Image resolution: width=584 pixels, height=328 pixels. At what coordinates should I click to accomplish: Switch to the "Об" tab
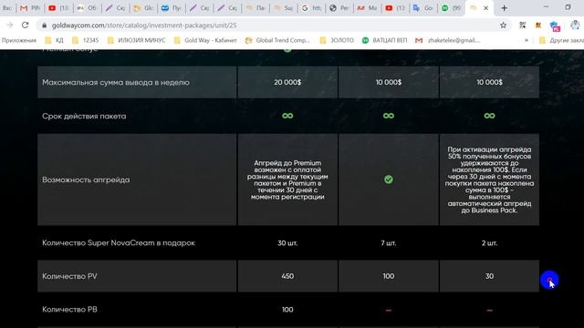click(87, 8)
